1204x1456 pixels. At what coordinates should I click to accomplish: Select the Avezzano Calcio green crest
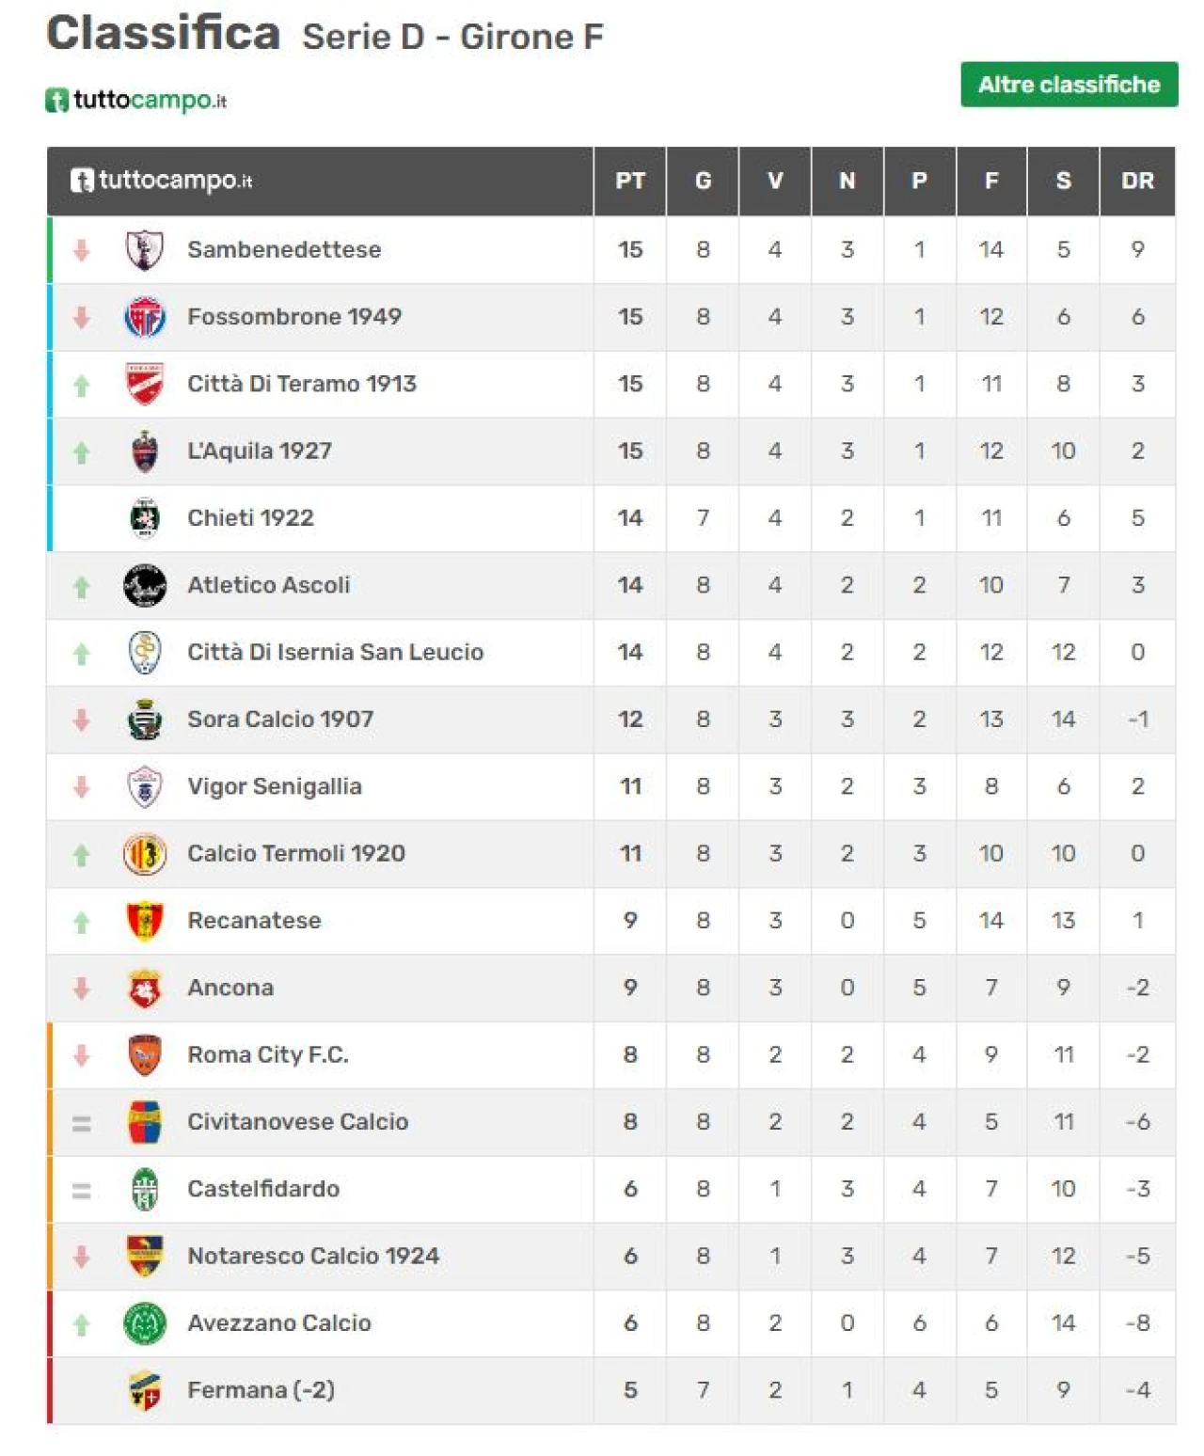(x=145, y=1323)
